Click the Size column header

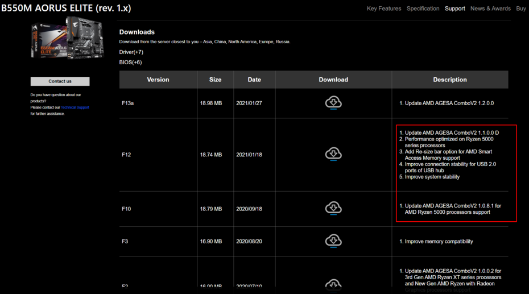tap(215, 80)
